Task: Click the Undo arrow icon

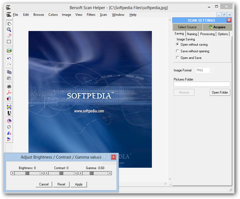Action: coord(9,58)
